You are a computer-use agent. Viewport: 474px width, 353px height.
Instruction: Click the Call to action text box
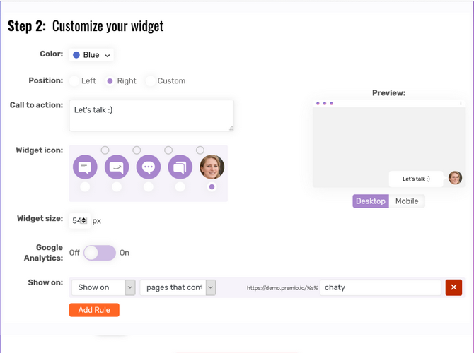click(x=151, y=115)
